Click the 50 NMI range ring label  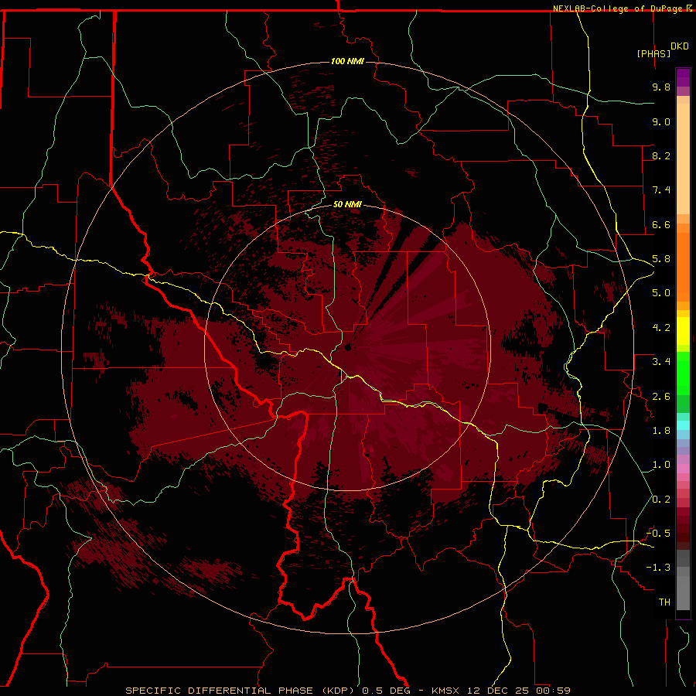tap(347, 205)
